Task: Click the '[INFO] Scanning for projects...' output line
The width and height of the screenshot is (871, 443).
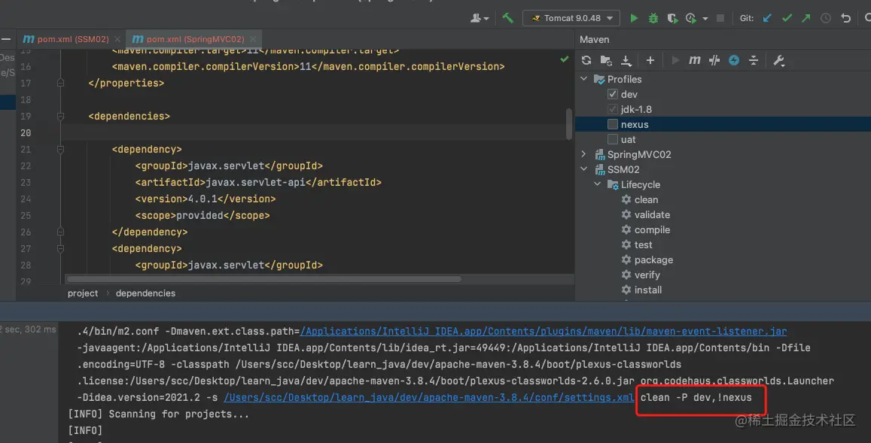Action: (158, 414)
